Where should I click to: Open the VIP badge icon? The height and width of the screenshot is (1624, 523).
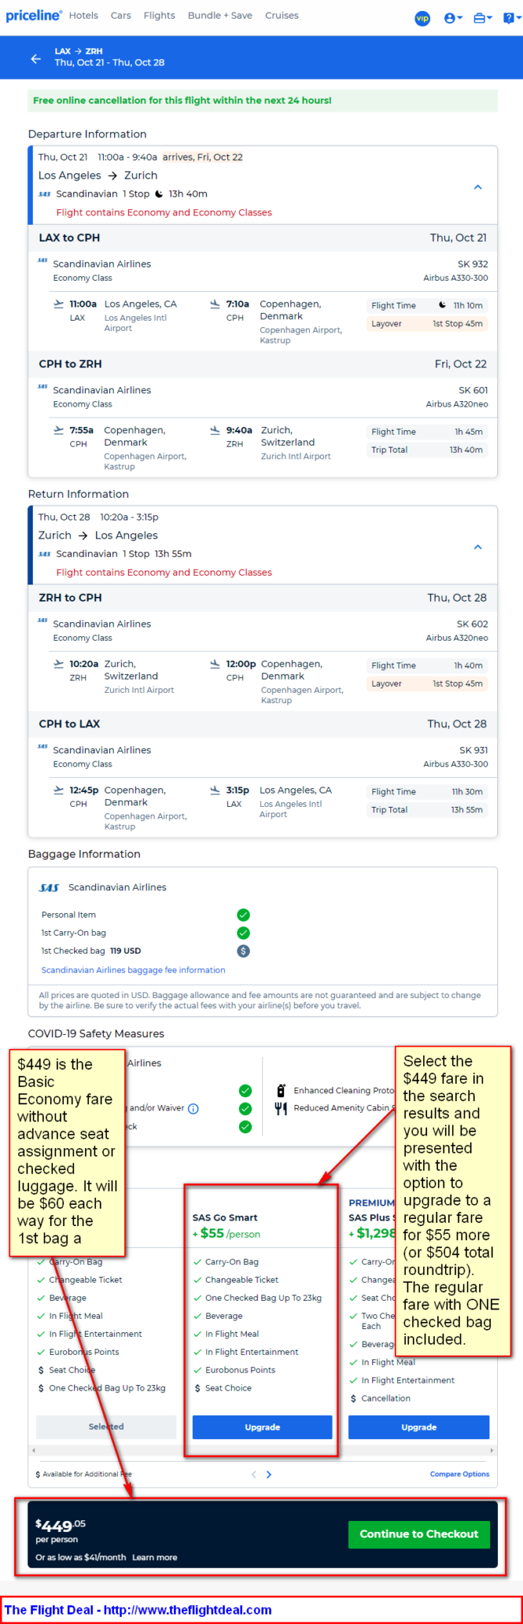point(422,18)
